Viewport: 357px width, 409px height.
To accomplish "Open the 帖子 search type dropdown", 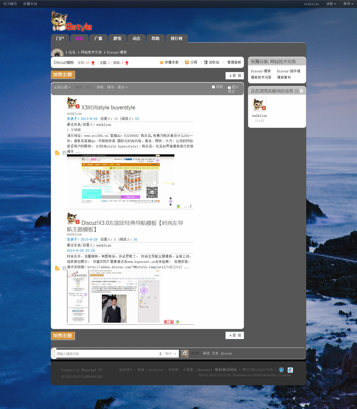I will [171, 354].
